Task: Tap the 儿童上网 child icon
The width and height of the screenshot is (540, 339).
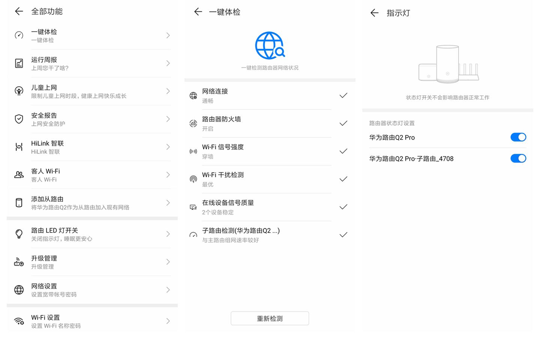Action: click(19, 91)
